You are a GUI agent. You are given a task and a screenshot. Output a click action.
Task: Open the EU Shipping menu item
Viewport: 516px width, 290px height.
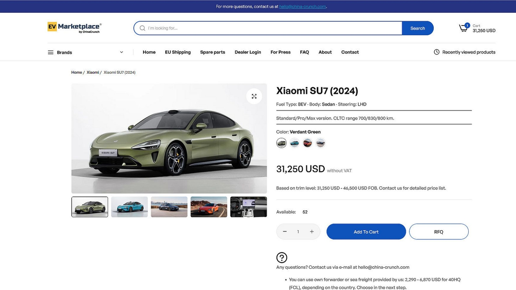[178, 52]
